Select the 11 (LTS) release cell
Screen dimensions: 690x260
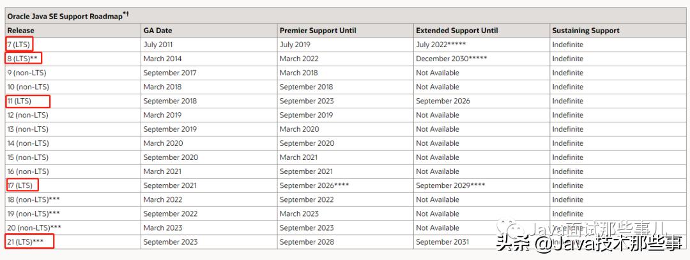20,101
